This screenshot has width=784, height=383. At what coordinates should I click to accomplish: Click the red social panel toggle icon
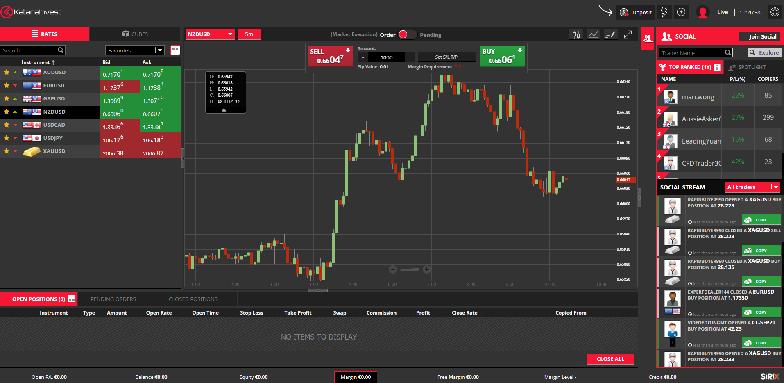648,39
